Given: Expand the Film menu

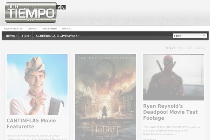Looking at the screenshot, I should click(26, 36).
